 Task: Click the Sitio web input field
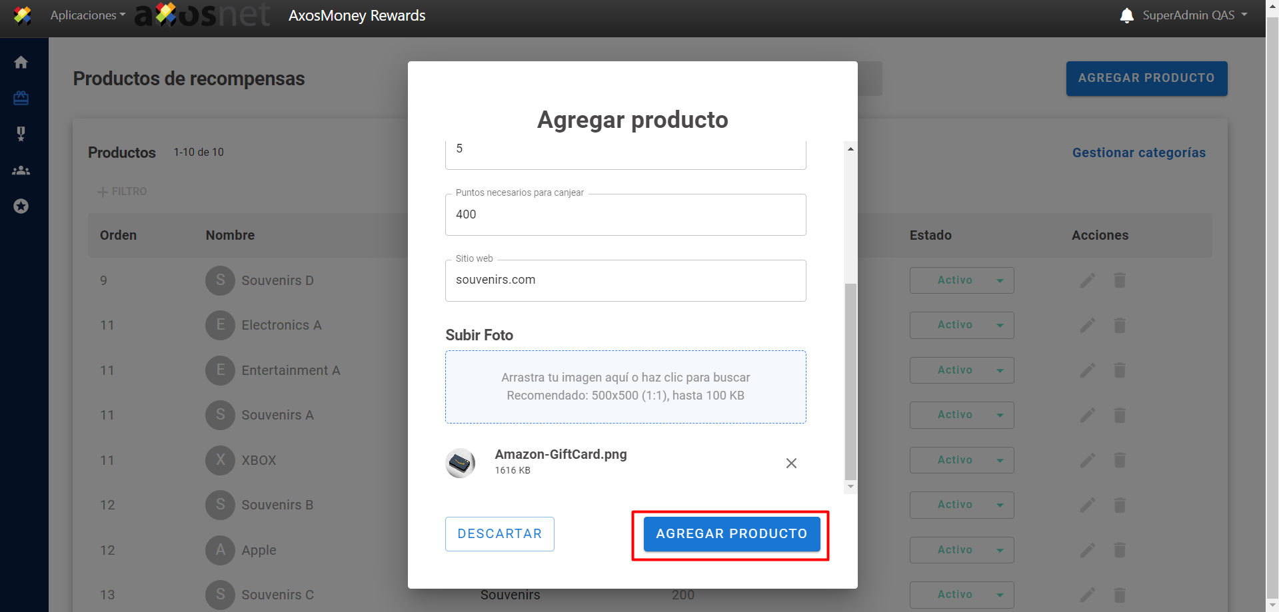point(625,280)
